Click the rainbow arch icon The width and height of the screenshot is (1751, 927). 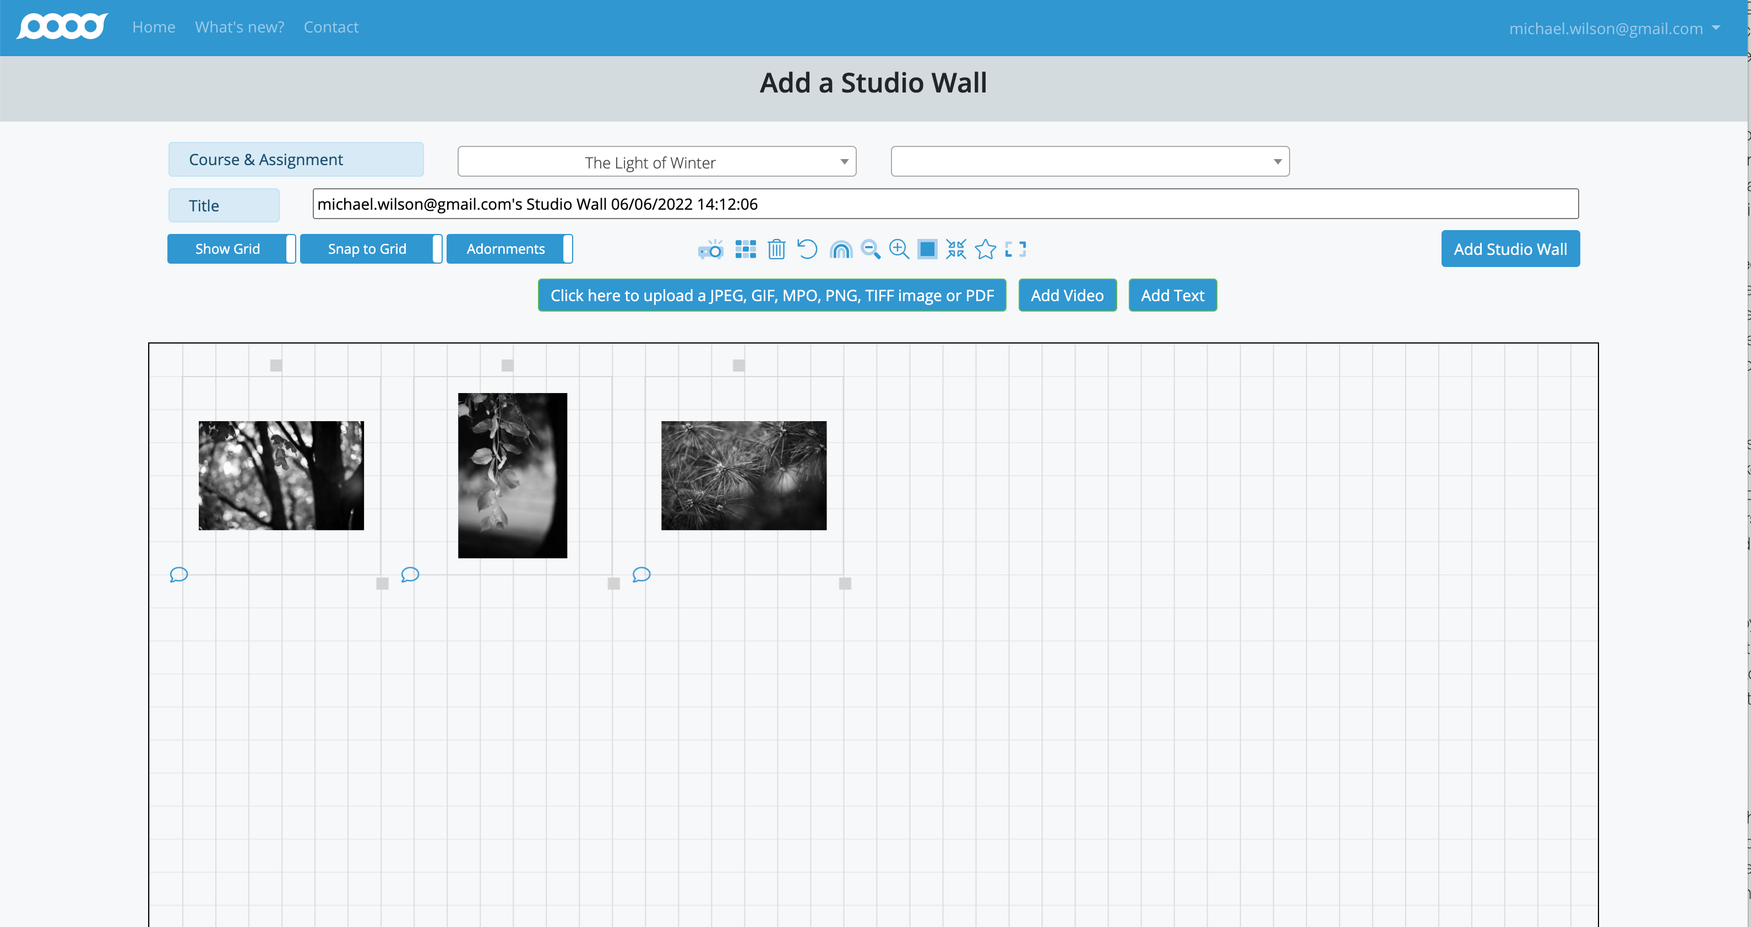point(841,249)
